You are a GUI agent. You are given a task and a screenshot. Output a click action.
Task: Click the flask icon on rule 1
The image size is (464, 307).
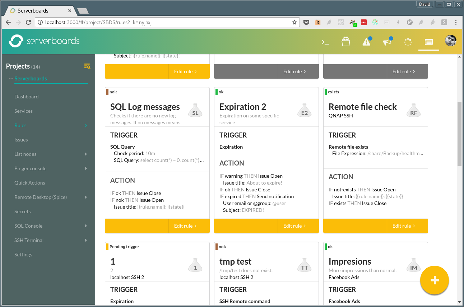tap(195, 266)
